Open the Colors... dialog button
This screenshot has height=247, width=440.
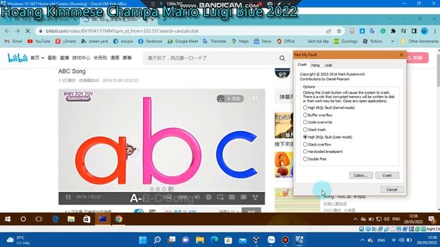(x=361, y=176)
